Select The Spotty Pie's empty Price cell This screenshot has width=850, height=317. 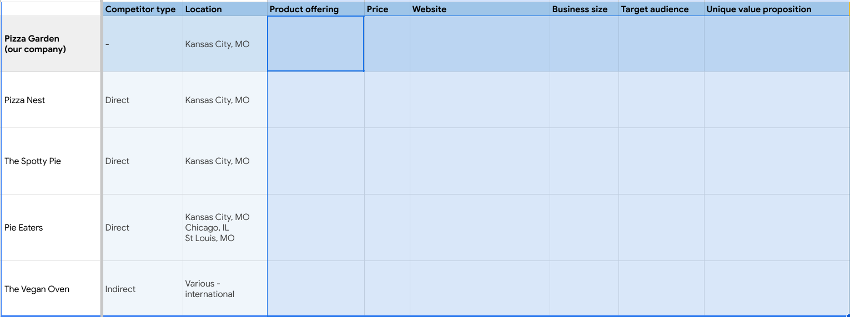[387, 161]
